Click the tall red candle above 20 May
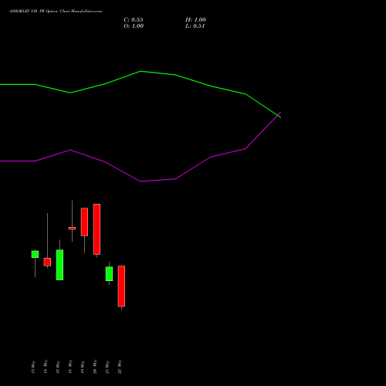The width and height of the screenshot is (386, 386). pos(96,229)
